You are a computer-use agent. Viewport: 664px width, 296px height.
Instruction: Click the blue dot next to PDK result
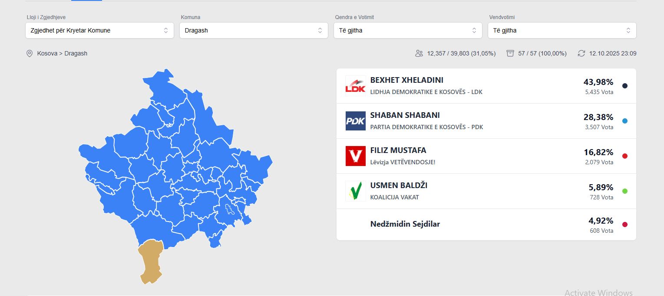(x=625, y=121)
